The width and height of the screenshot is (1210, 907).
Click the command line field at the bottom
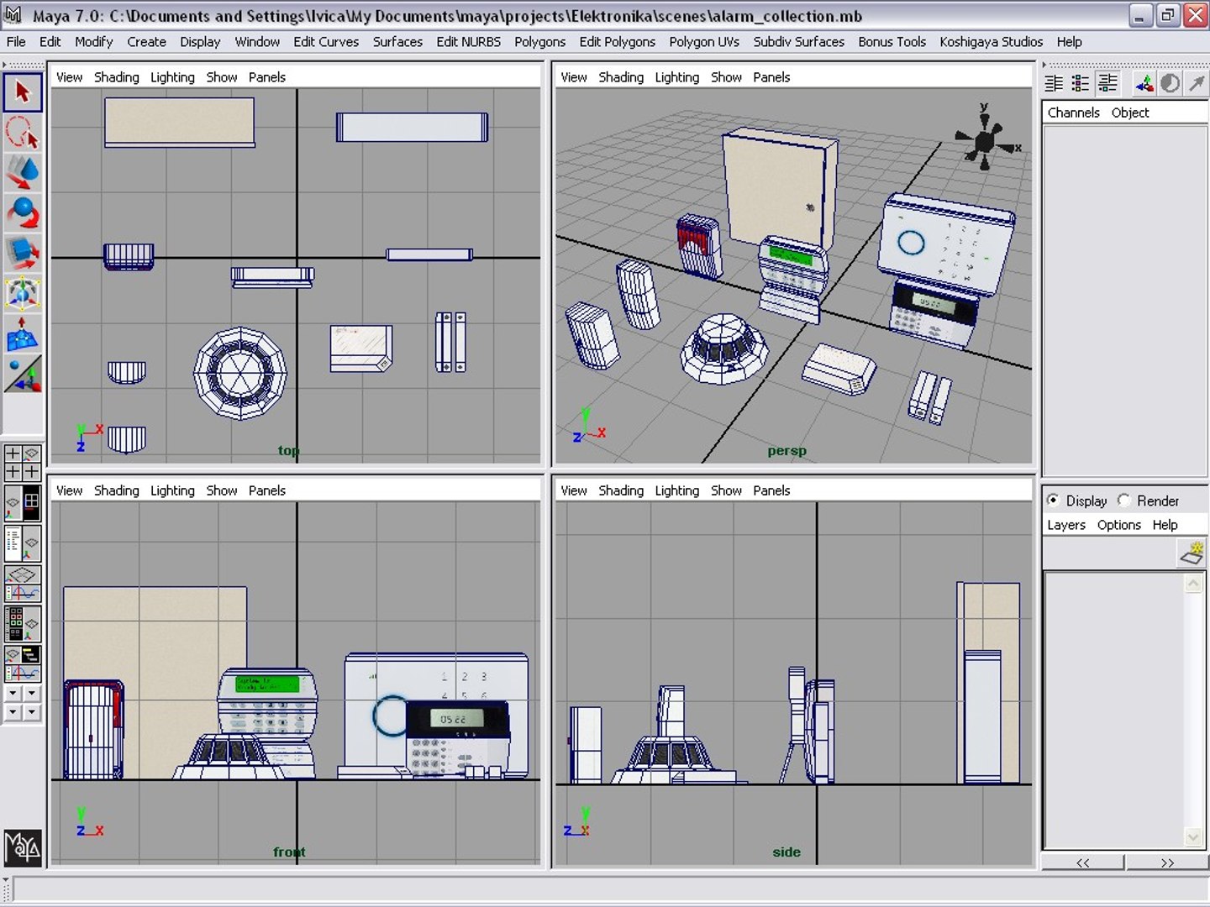[611, 889]
